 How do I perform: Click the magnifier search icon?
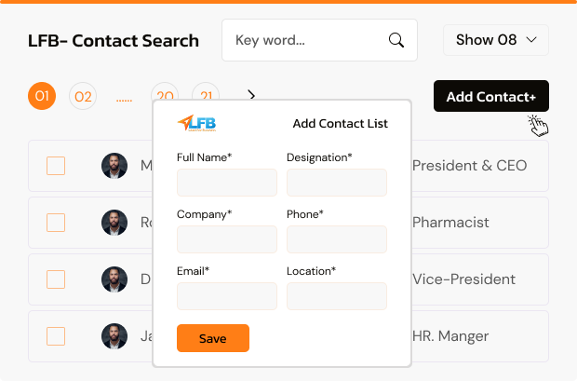(396, 40)
